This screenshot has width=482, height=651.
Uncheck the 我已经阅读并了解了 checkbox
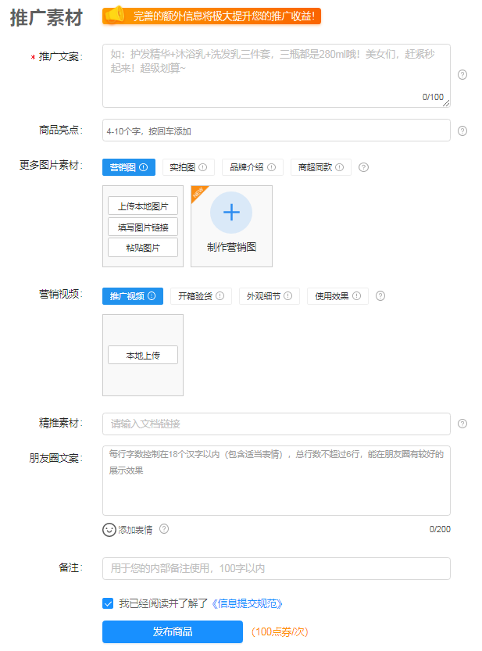(108, 603)
